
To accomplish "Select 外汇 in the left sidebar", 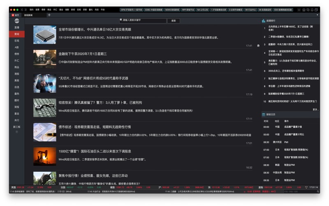I will [17, 61].
